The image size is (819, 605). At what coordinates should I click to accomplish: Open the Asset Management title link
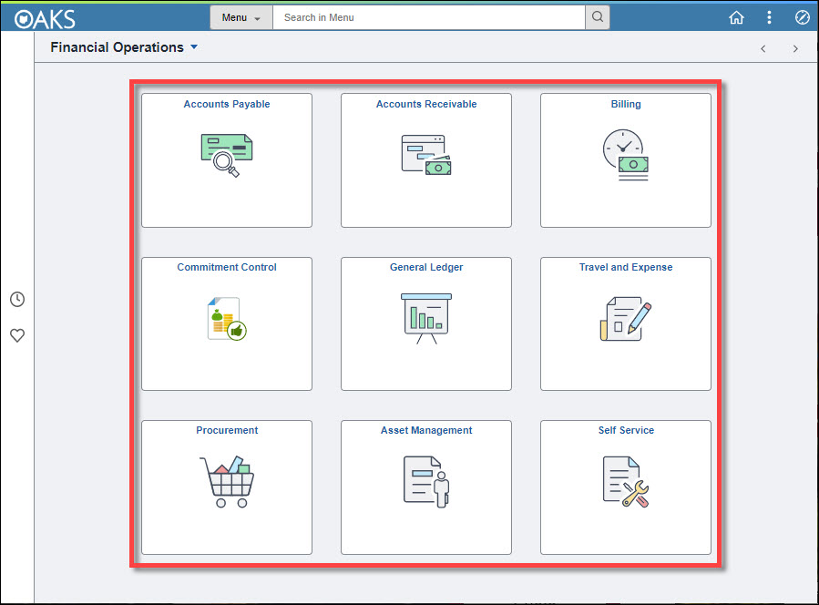[x=426, y=430]
